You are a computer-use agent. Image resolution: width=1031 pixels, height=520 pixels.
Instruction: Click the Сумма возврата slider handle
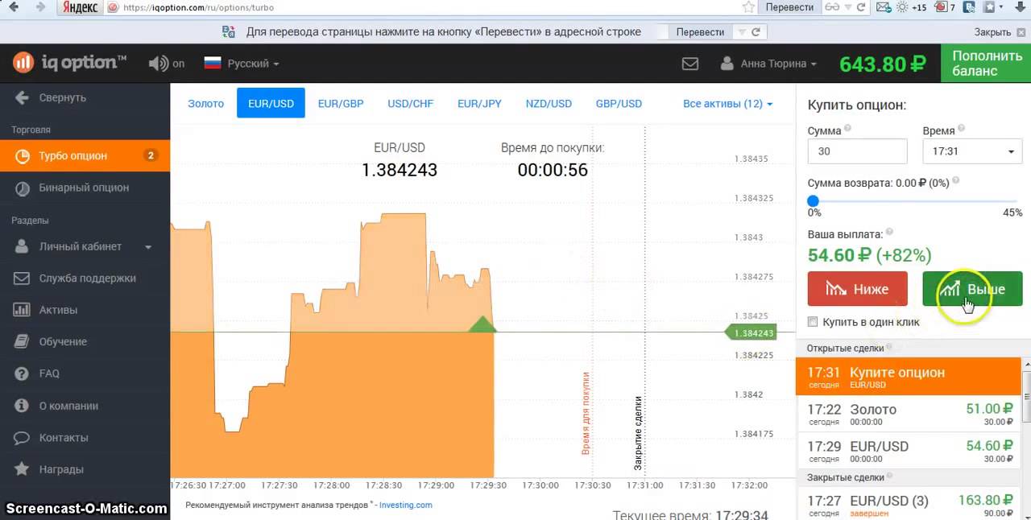814,201
